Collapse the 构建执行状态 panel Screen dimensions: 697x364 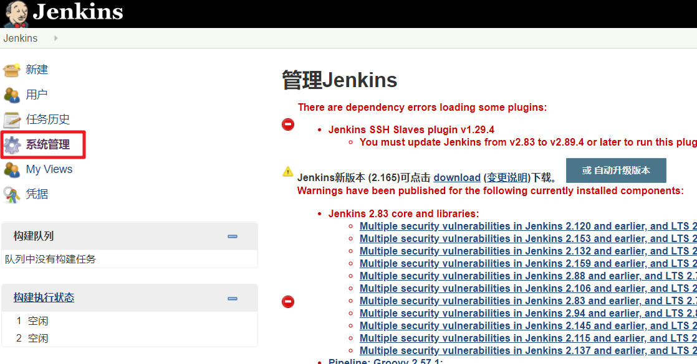pyautogui.click(x=233, y=299)
